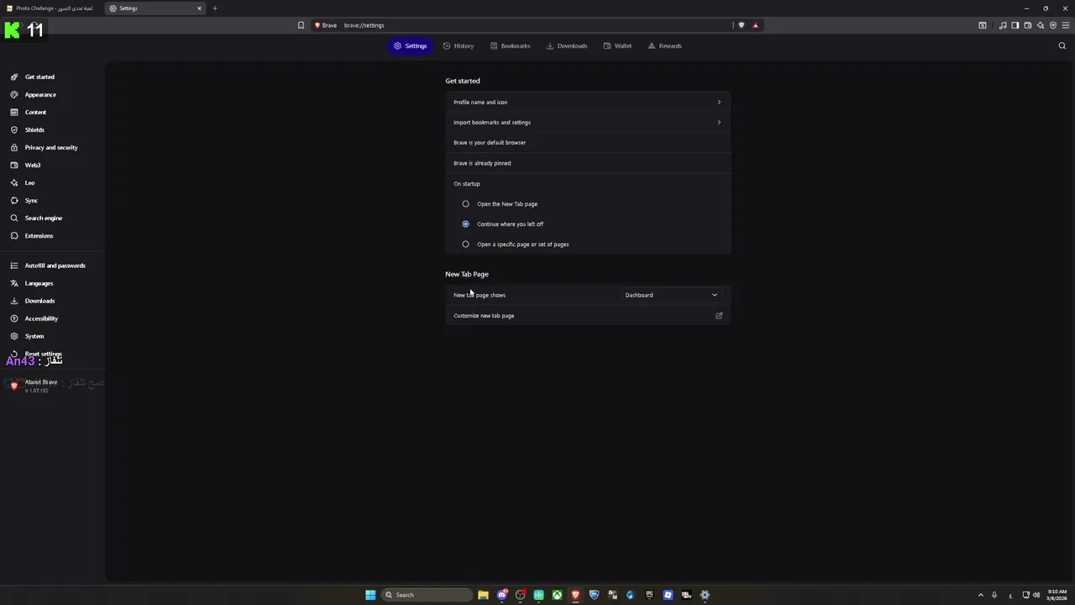Select Continue where you left off radio
Viewport: 1075px width, 605px height.
point(465,224)
